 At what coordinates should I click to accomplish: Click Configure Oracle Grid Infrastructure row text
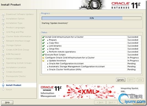(x=70, y=58)
